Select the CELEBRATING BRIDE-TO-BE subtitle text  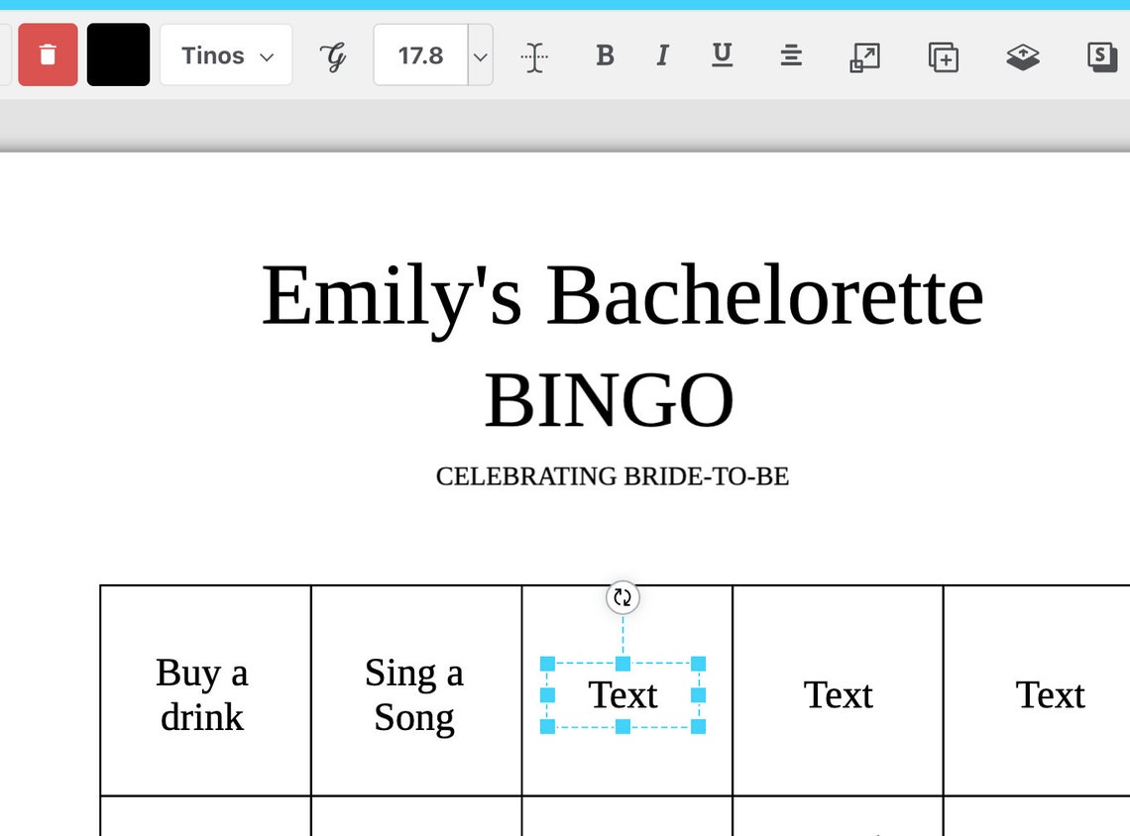[612, 476]
